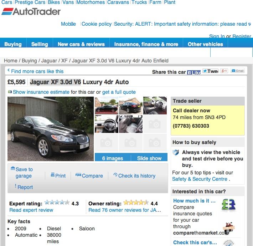Show insurance estimate for this car
This screenshot has width=253, height=246.
[x=41, y=92]
